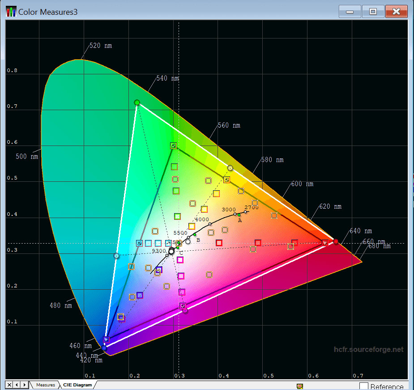
Task: Click the small yellow icon in bottom bar
Action: coord(300,386)
